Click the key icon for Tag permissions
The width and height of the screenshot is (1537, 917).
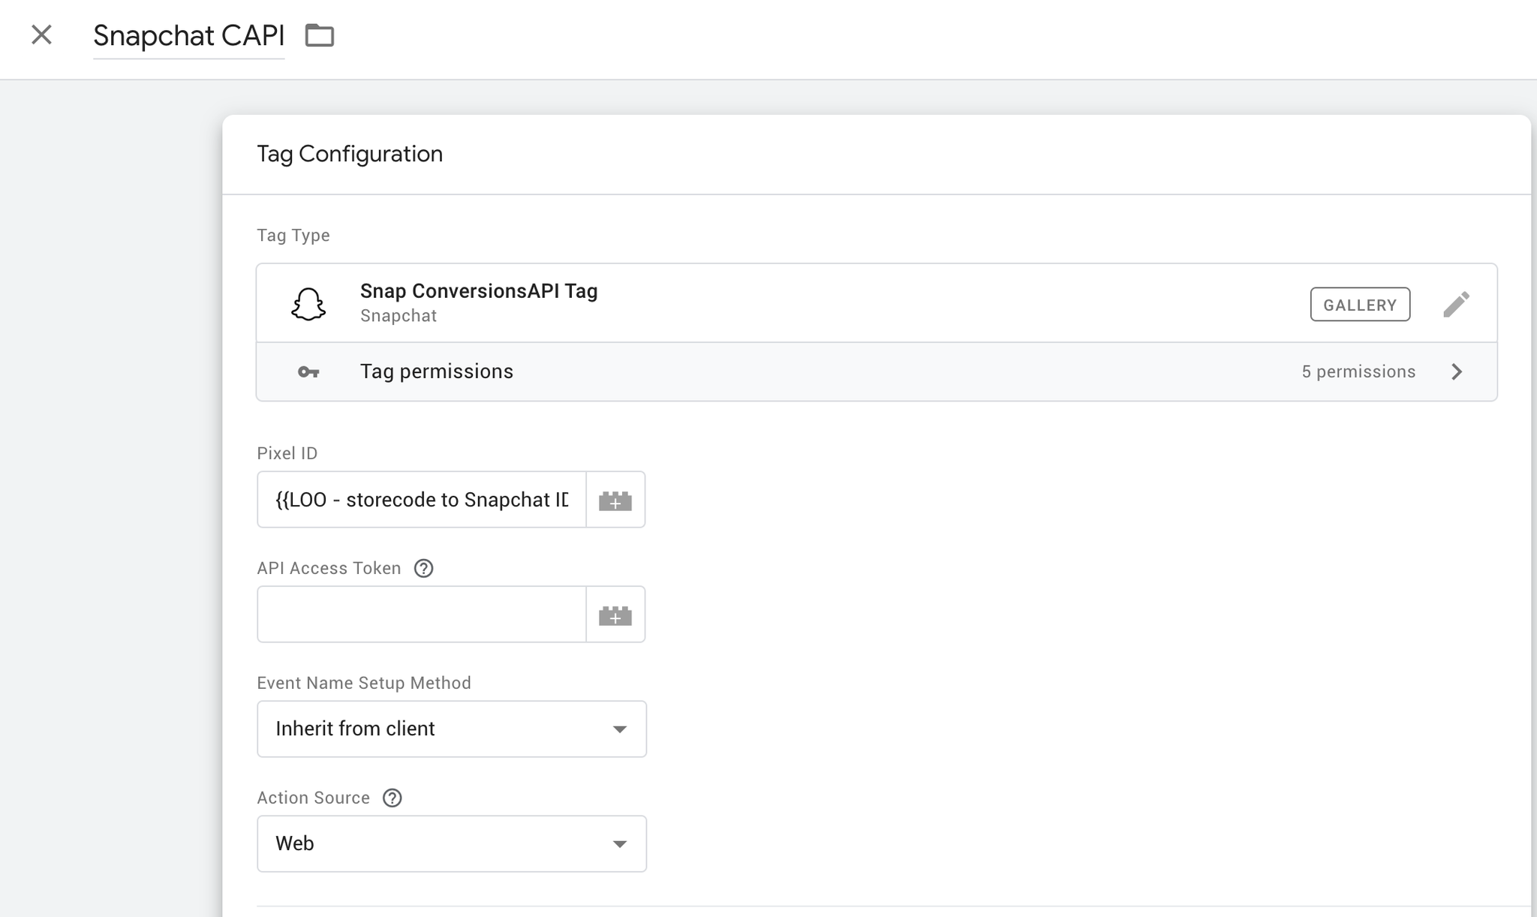pyautogui.click(x=308, y=372)
